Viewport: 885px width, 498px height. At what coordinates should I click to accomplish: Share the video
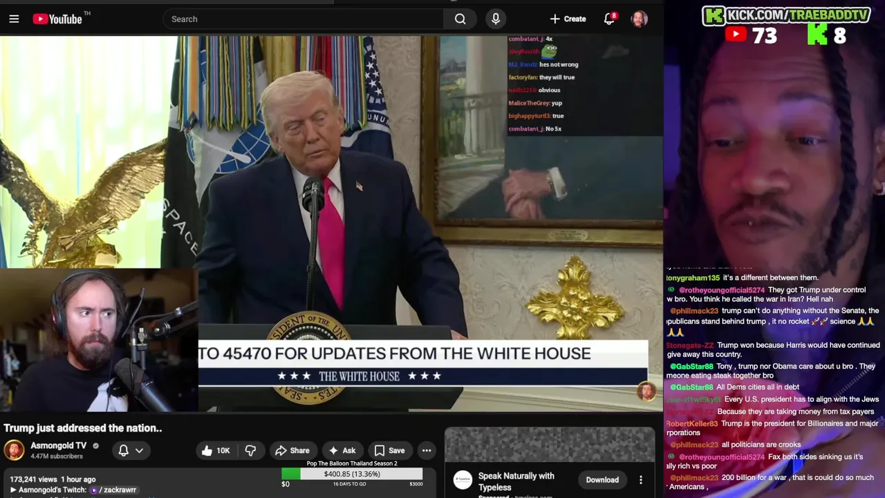tap(292, 450)
